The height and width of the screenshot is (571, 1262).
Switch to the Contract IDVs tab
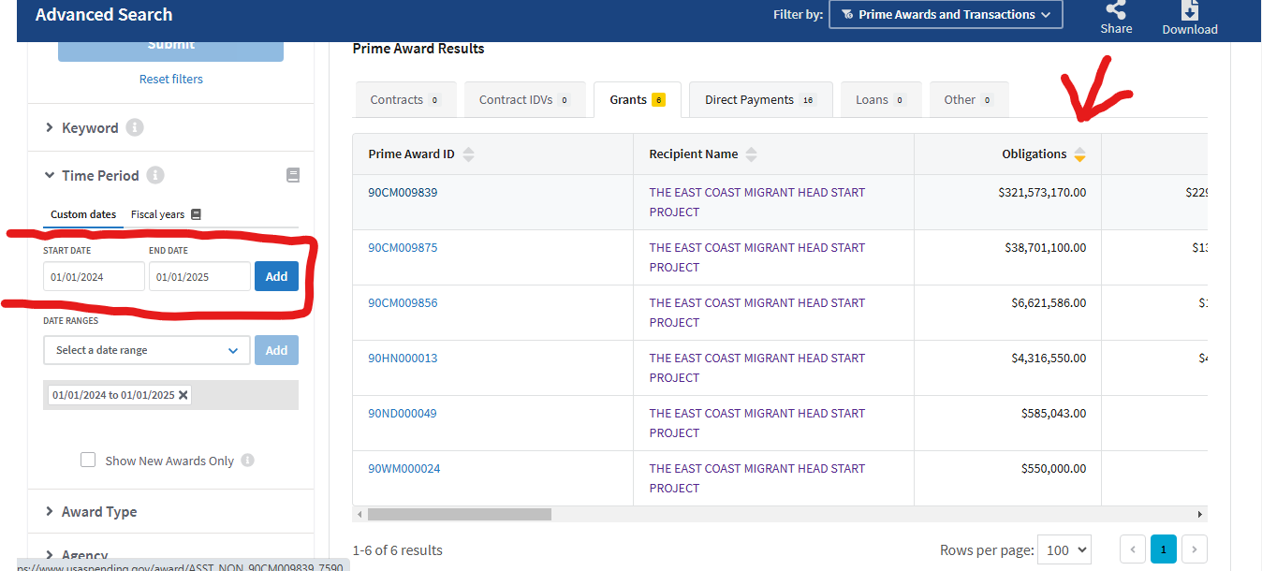pos(525,99)
